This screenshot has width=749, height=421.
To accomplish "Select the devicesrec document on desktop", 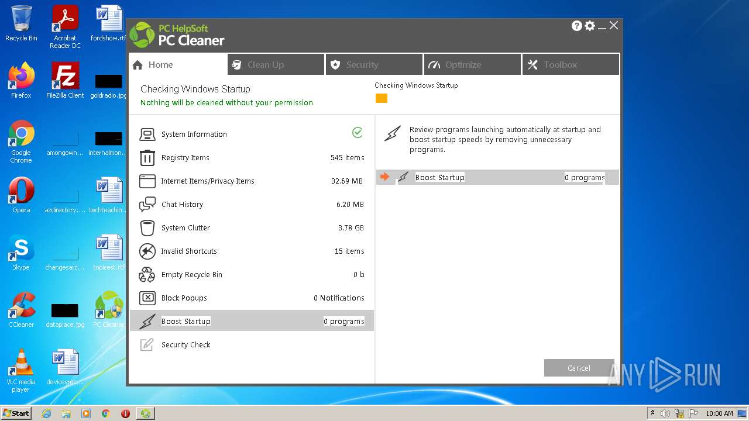I will (65, 367).
